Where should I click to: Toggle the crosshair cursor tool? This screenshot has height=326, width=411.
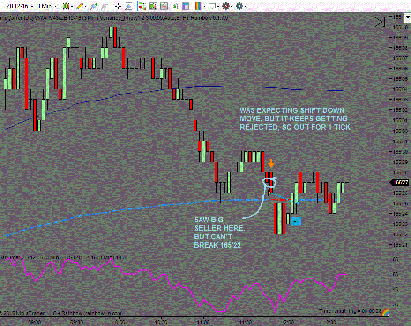click(118, 6)
